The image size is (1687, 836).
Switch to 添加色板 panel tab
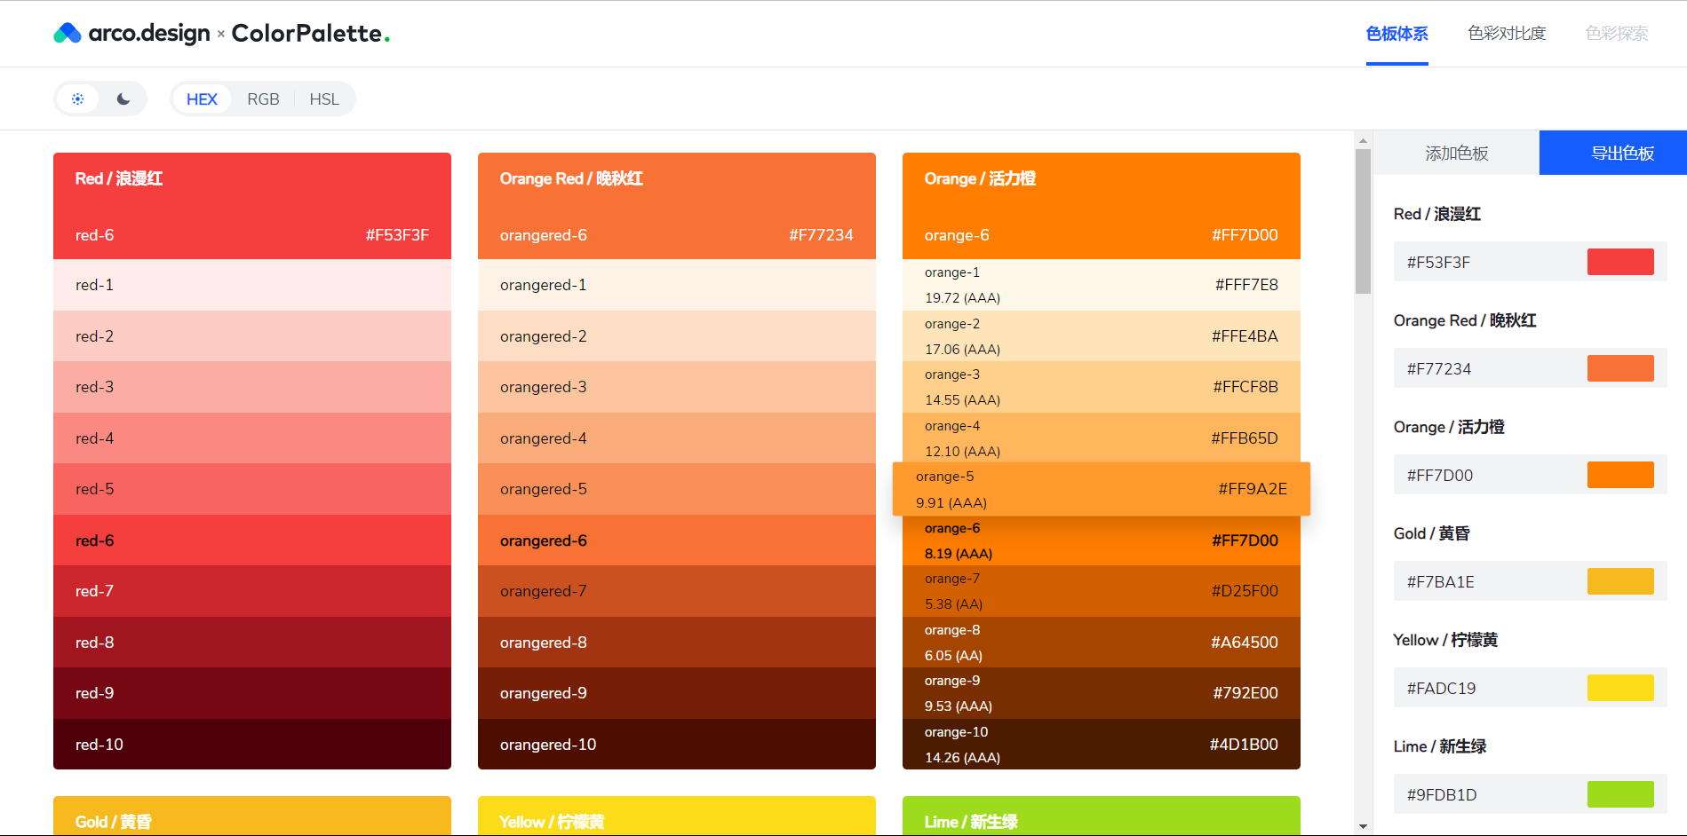tap(1456, 153)
